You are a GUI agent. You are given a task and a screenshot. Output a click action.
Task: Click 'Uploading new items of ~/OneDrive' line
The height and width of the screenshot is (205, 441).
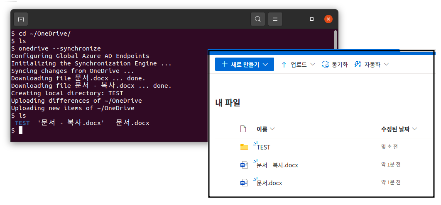point(73,108)
